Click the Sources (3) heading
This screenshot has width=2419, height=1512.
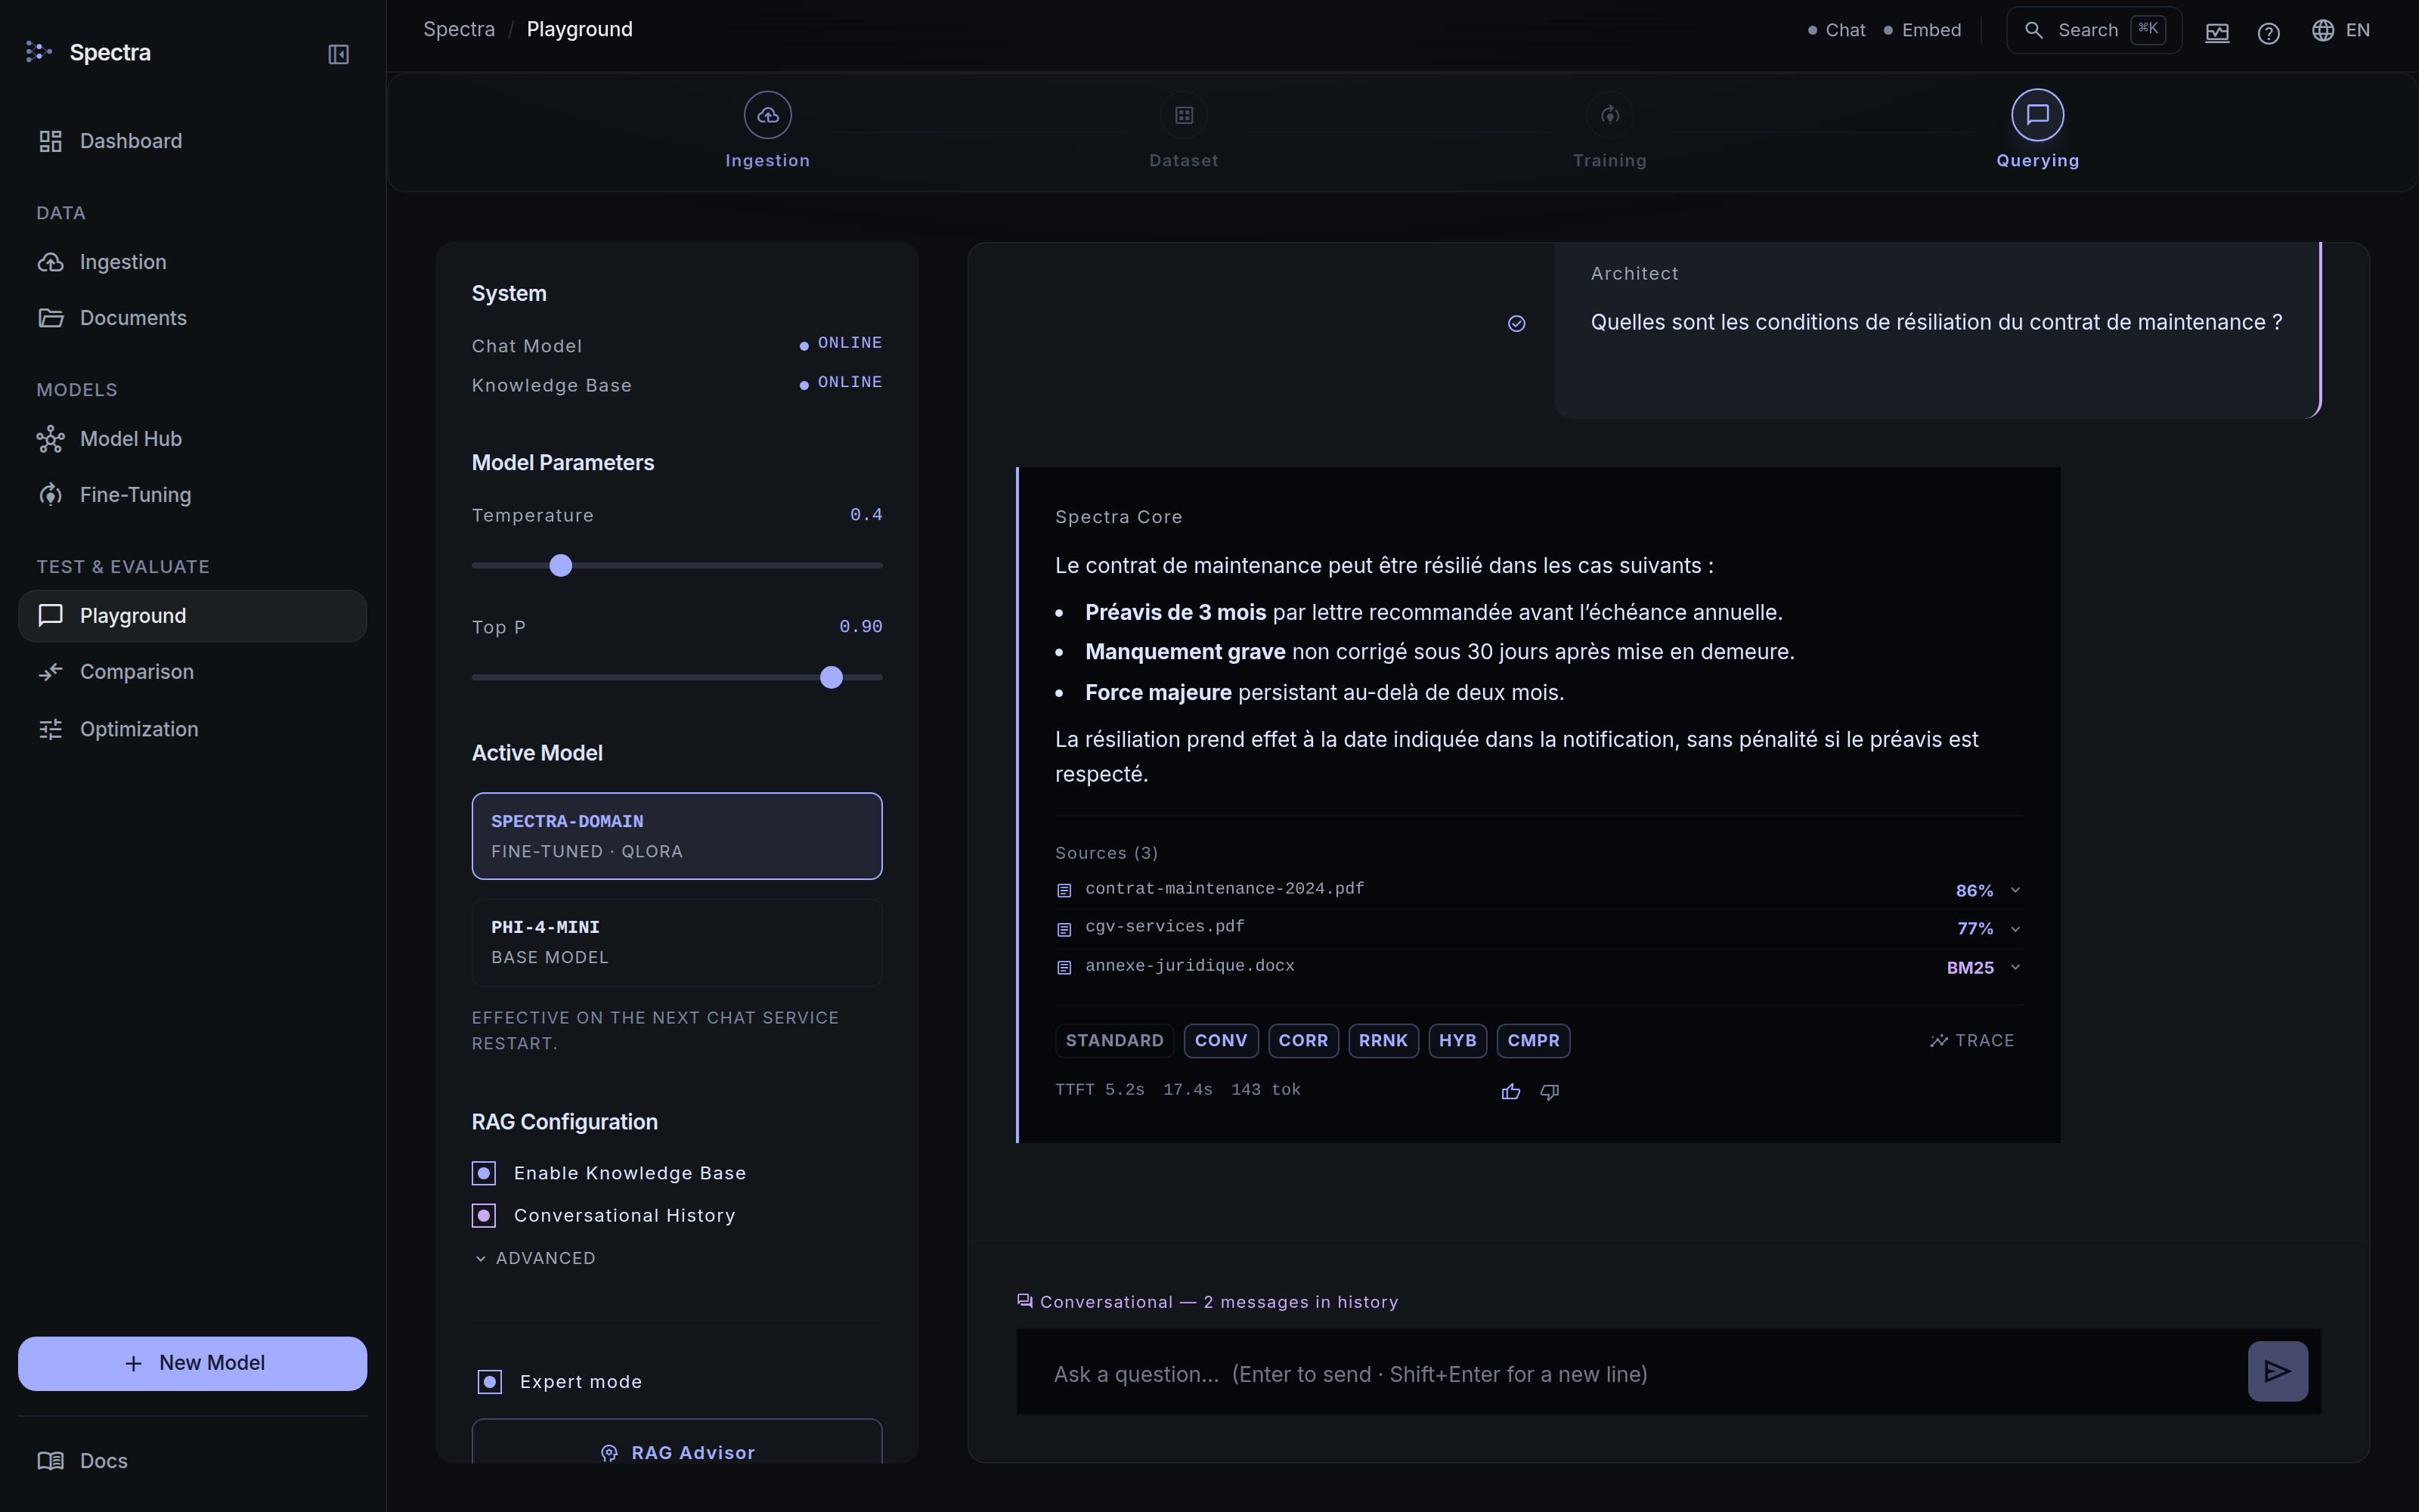(x=1107, y=853)
